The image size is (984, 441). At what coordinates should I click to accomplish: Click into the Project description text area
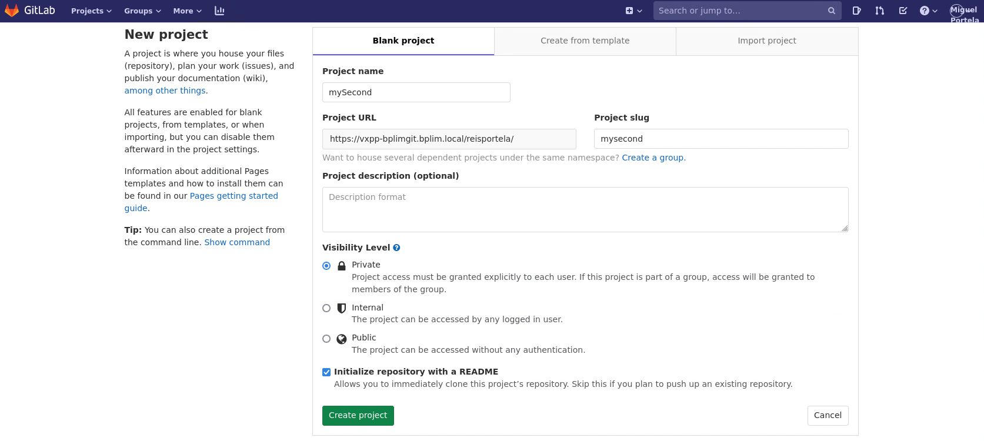tap(585, 209)
